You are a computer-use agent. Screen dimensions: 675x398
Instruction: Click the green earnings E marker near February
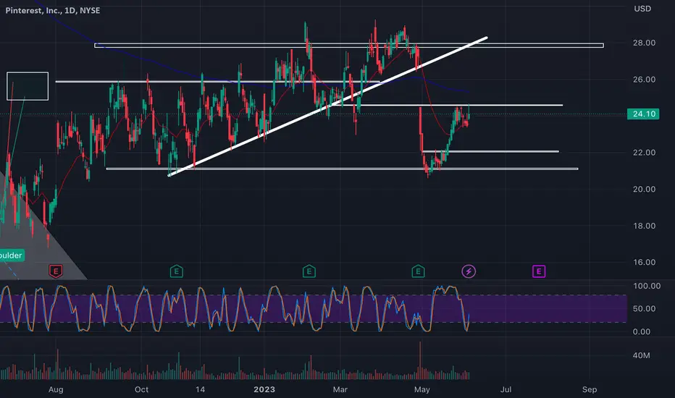[309, 271]
